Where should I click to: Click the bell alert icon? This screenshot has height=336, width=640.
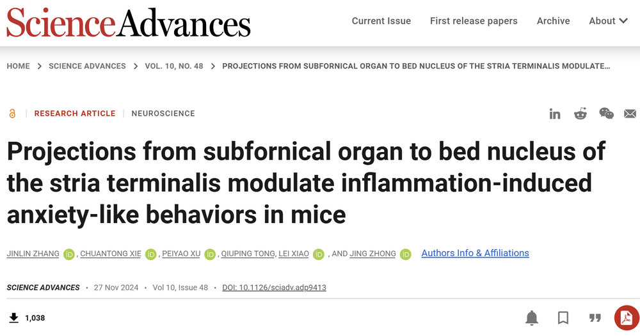(531, 317)
